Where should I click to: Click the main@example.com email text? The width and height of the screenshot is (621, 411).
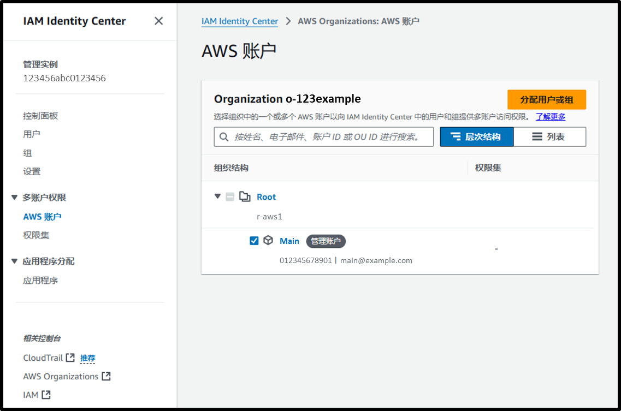(x=376, y=260)
